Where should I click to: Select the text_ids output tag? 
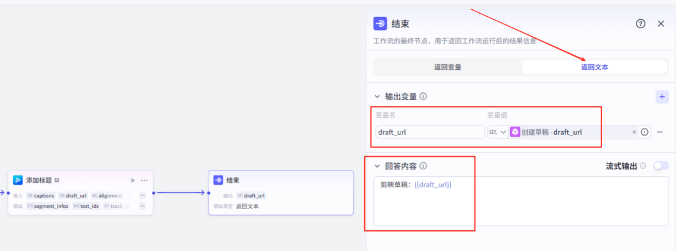(x=86, y=206)
